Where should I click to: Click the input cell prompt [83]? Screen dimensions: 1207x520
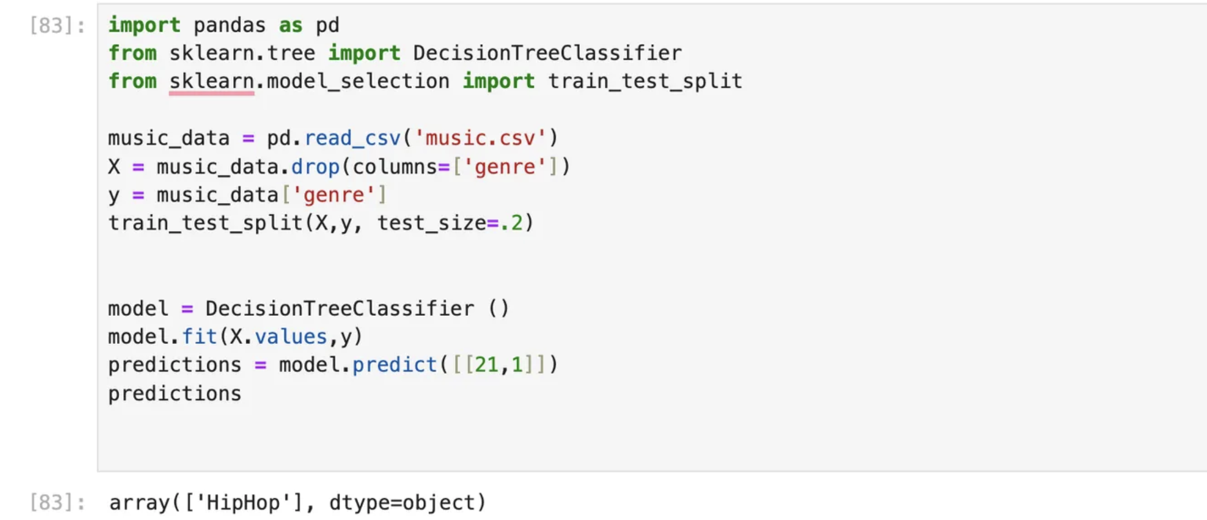[58, 25]
